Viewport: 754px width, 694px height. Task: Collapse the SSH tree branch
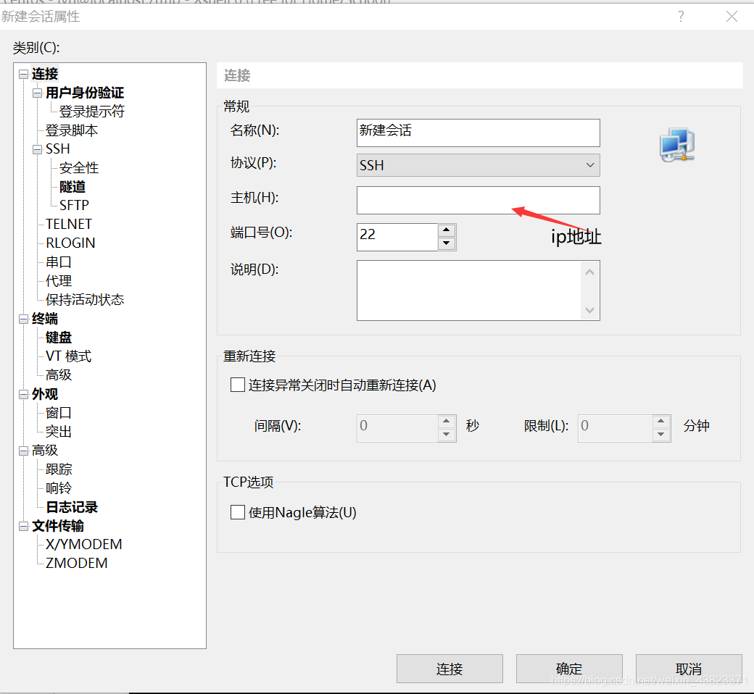pyautogui.click(x=37, y=149)
